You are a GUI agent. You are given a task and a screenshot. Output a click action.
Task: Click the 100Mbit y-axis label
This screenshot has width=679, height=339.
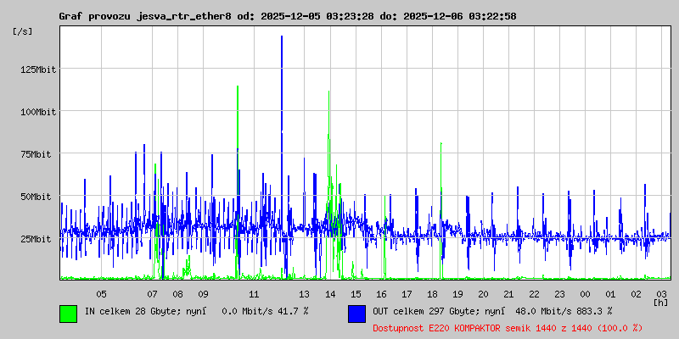click(x=38, y=112)
